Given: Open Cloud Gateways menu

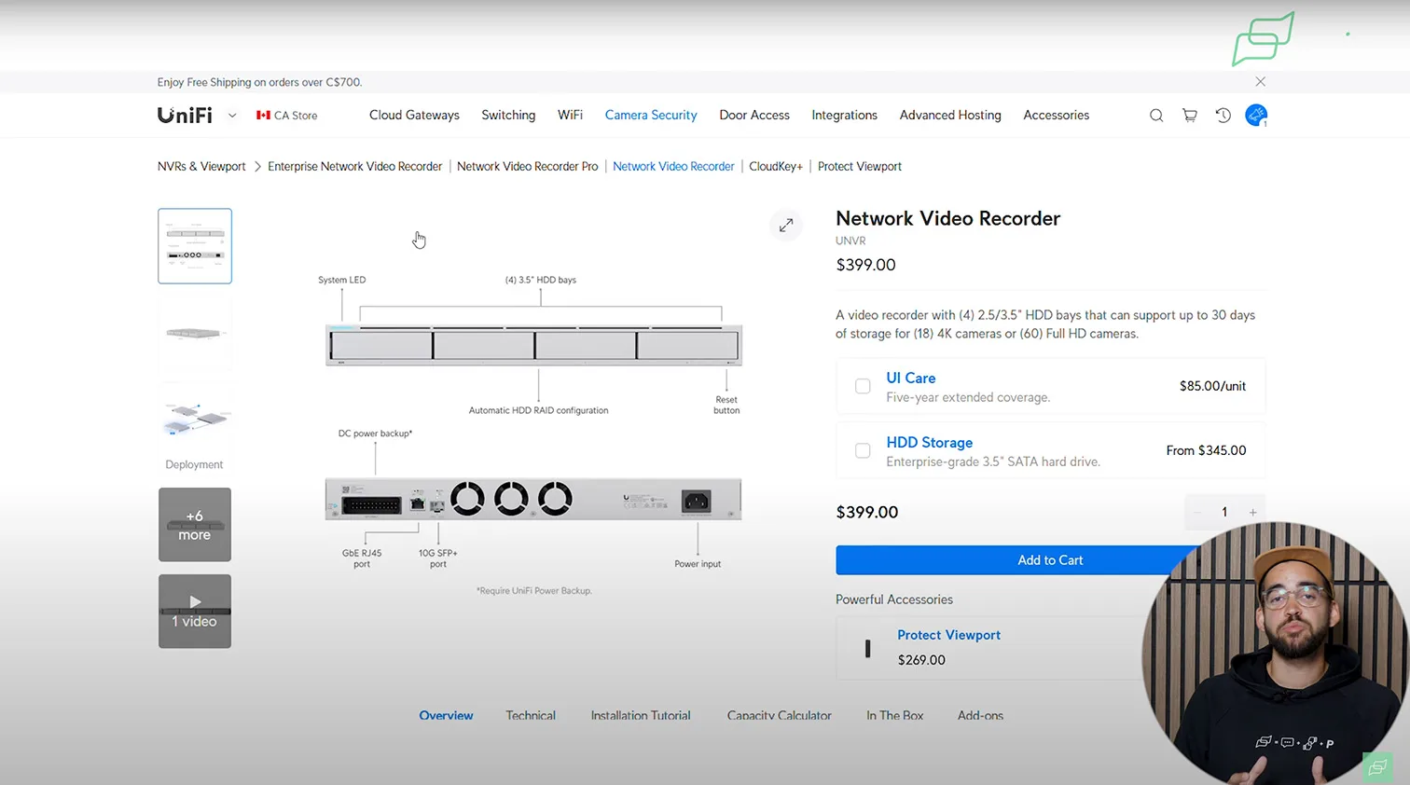Looking at the screenshot, I should click(414, 116).
